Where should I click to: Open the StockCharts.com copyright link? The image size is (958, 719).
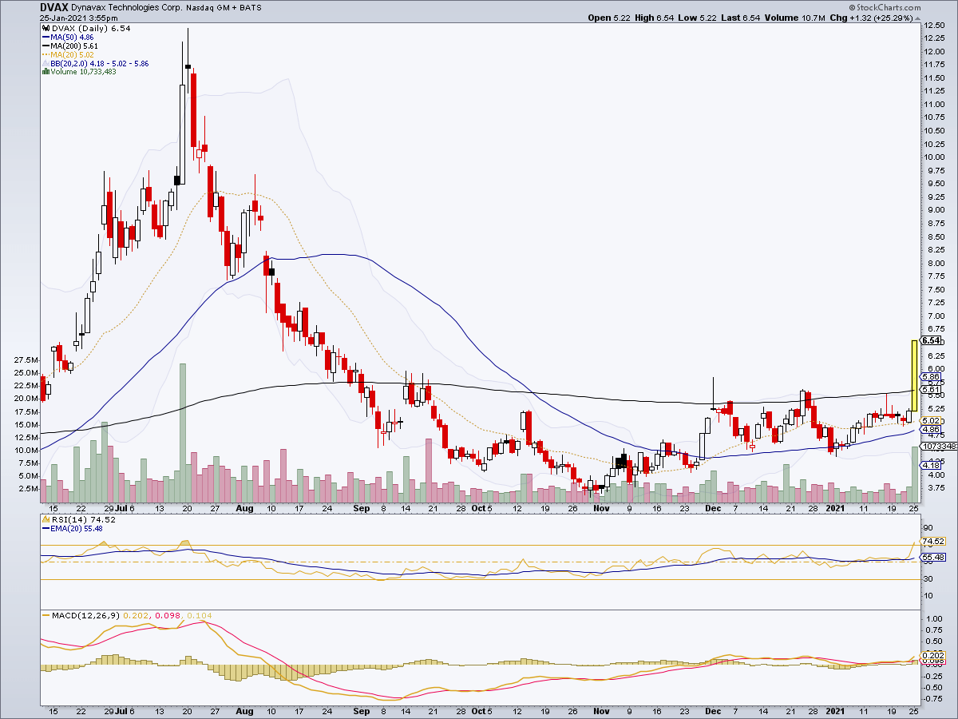[x=885, y=6]
